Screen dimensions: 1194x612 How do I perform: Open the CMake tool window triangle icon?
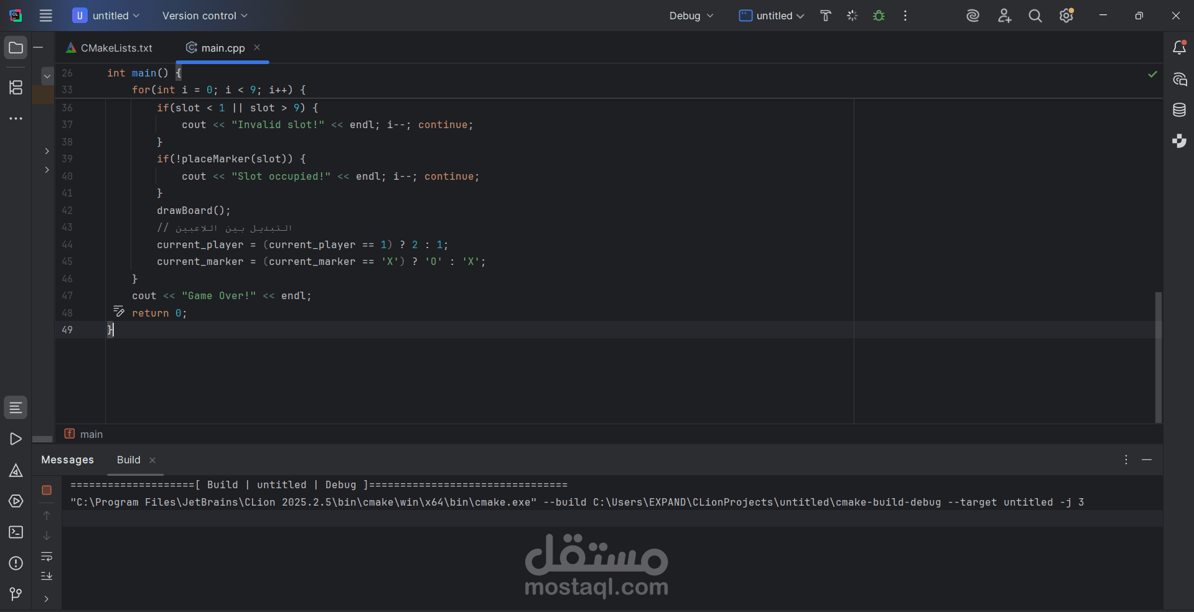click(x=16, y=470)
